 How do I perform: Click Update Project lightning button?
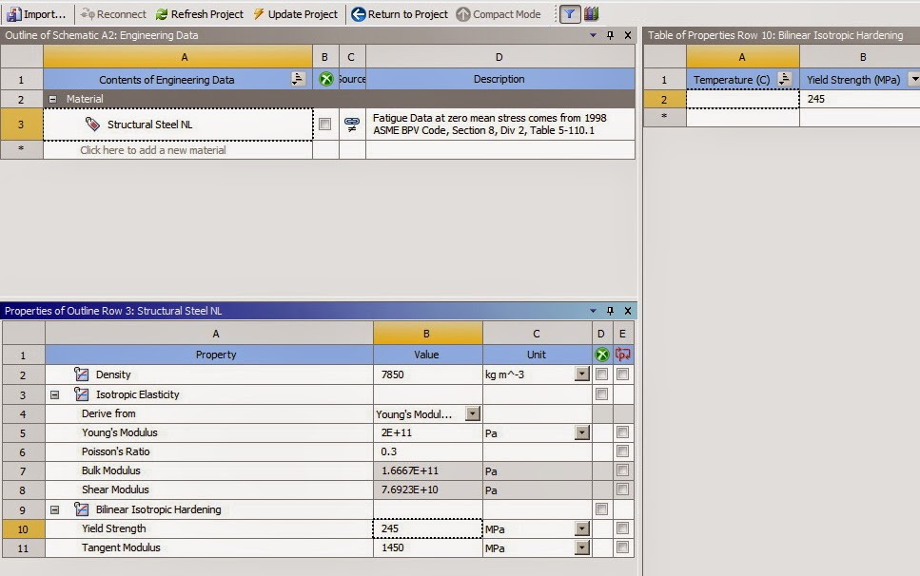click(x=295, y=14)
